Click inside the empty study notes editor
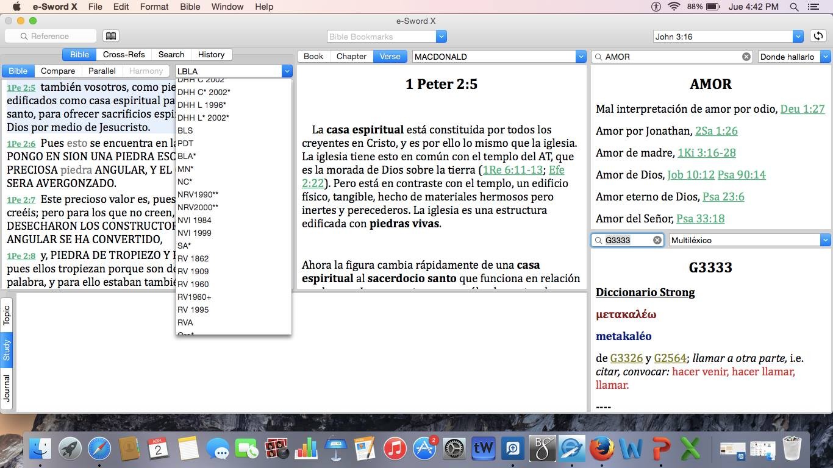 point(301,352)
